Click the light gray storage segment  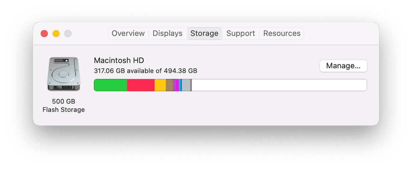pyautogui.click(x=186, y=85)
